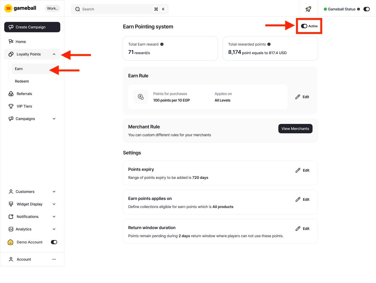Toggle the Active switch
376x283 pixels.
304,26
